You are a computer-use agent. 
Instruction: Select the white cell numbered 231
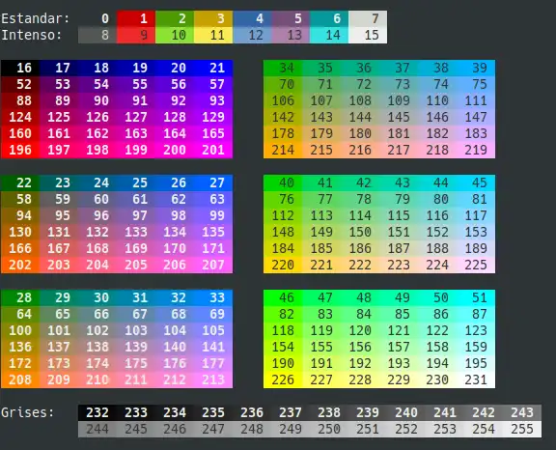pyautogui.click(x=476, y=380)
